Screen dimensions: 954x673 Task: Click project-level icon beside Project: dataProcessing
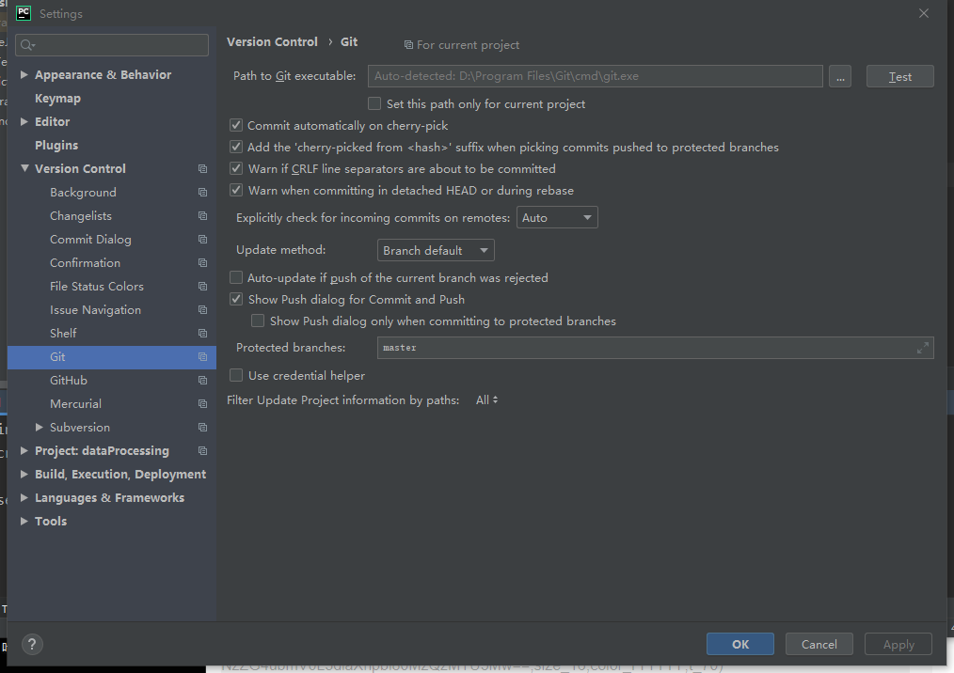[202, 451]
